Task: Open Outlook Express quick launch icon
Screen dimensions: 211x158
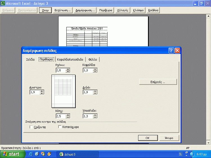Action: pyautogui.click(x=37, y=154)
